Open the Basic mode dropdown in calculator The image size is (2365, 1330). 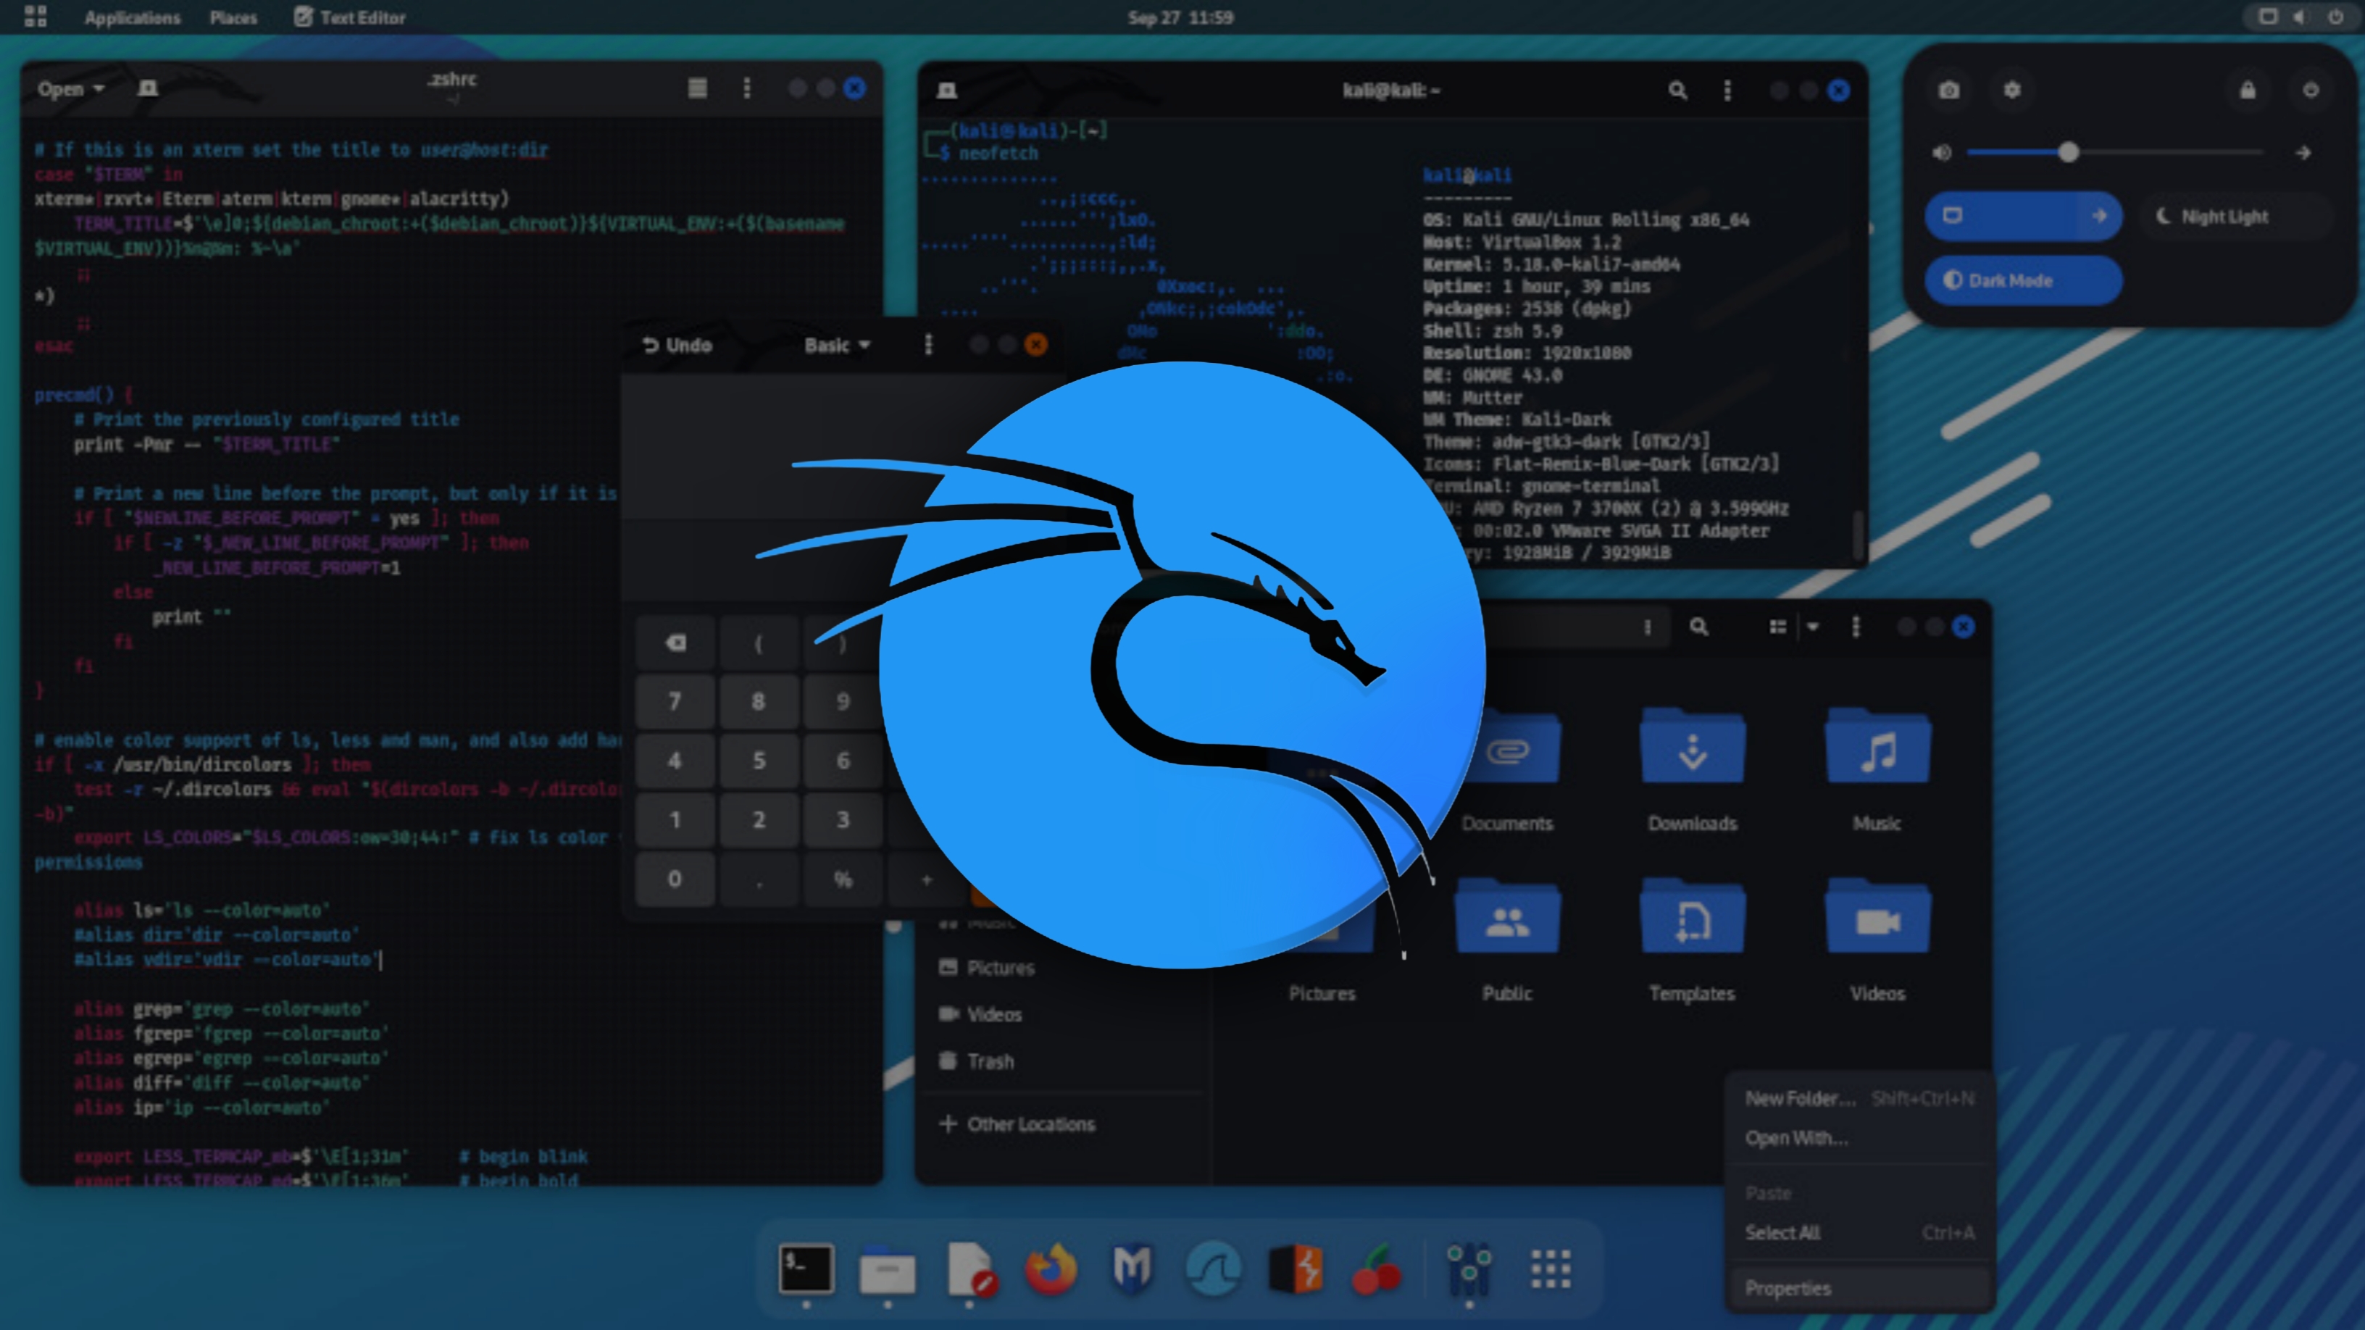click(836, 345)
